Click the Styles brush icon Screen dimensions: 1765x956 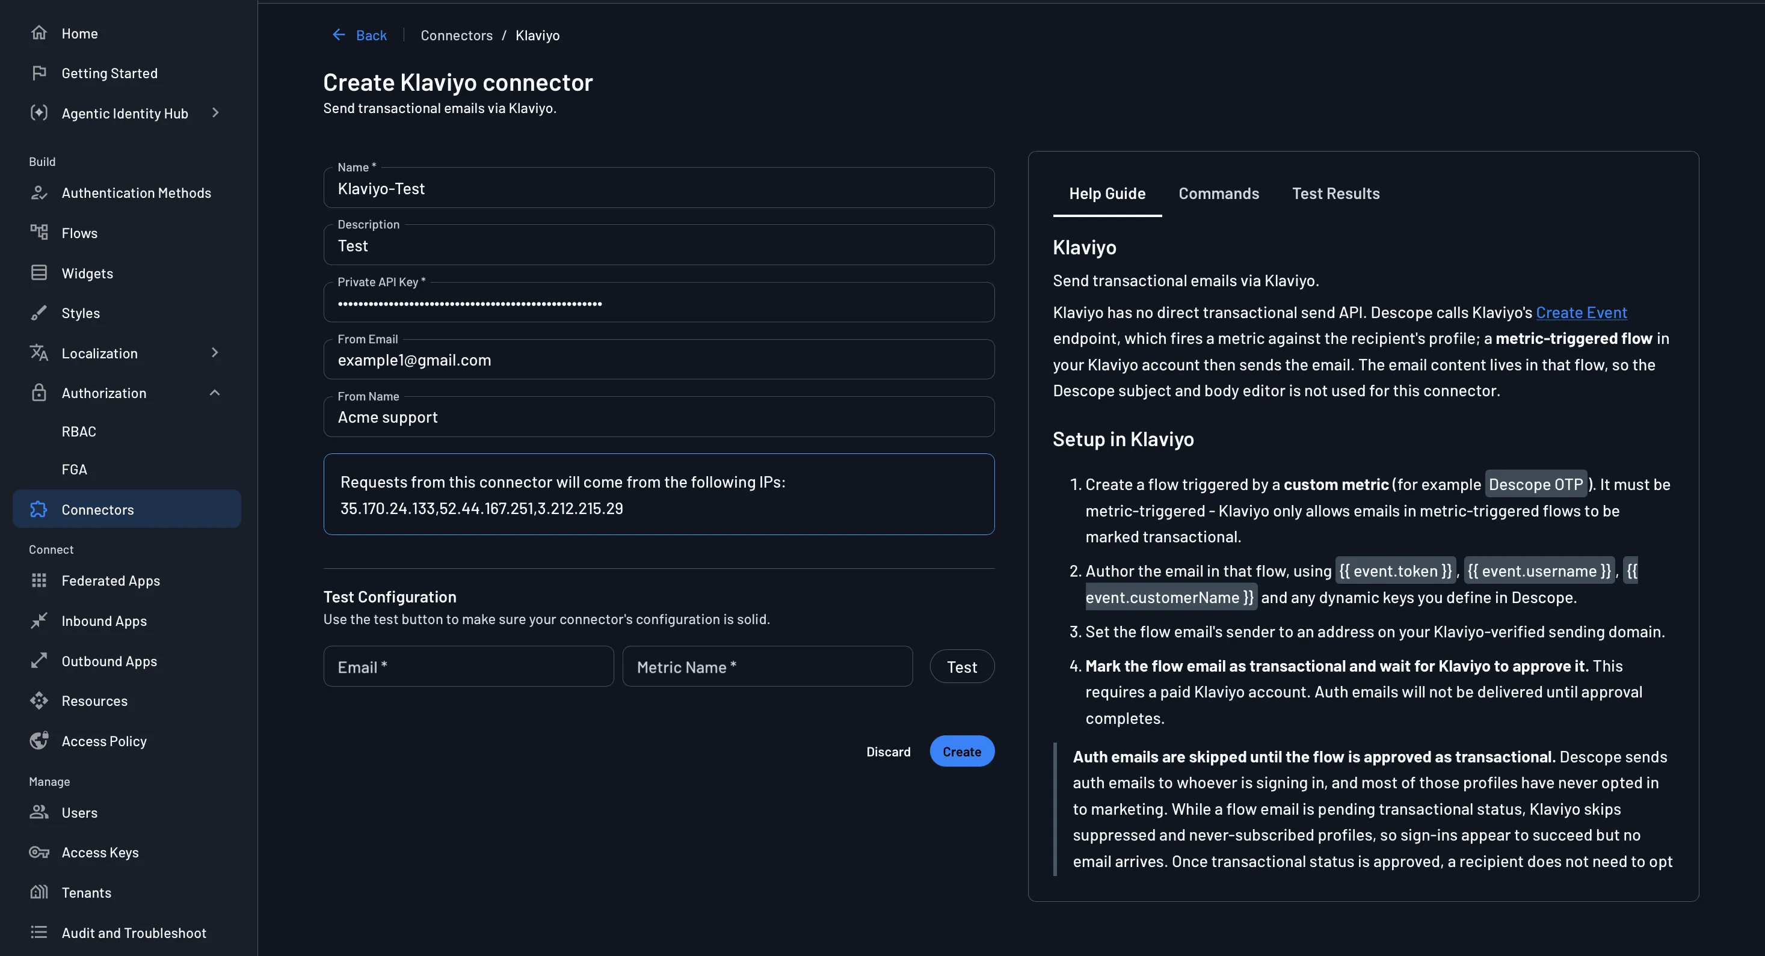39,313
